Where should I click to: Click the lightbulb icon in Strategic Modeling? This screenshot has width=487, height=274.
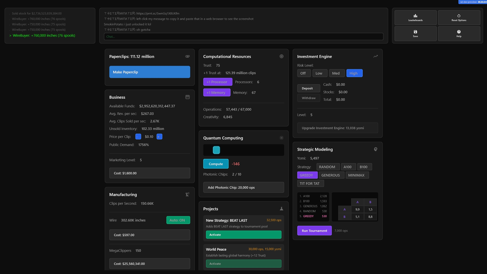tap(376, 149)
